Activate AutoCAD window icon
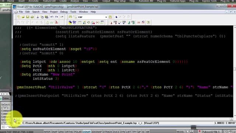 (x=70, y=23)
